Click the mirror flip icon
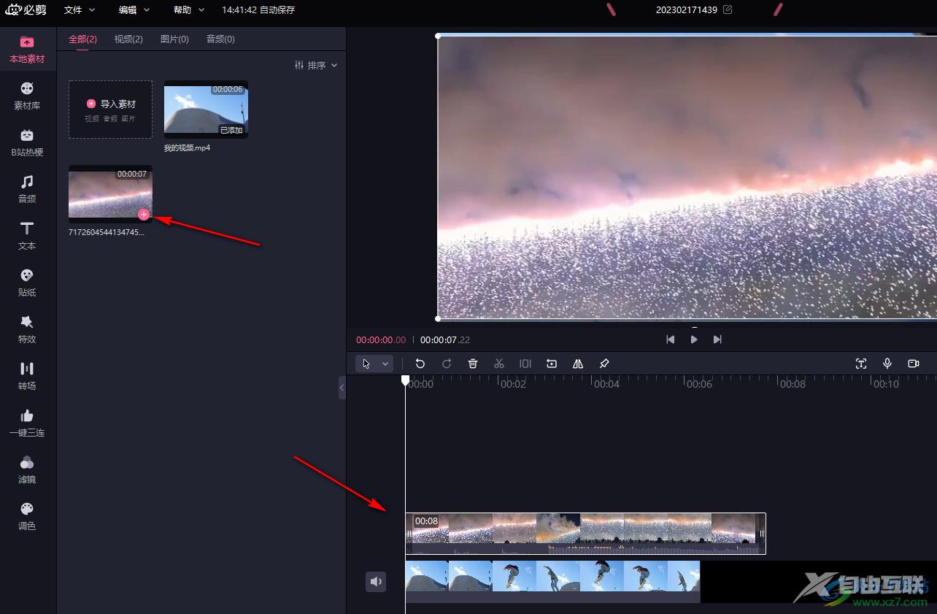Screen dimensions: 937x614 pyautogui.click(x=578, y=364)
